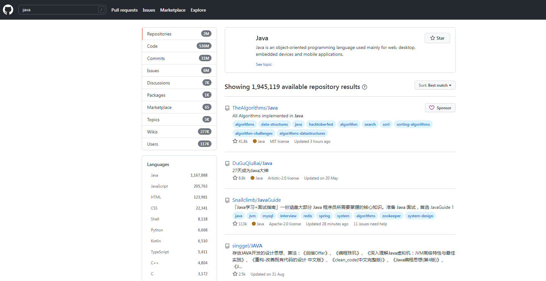The width and height of the screenshot is (546, 281).
Task: Click the help icon beside repository results
Action: point(365,87)
